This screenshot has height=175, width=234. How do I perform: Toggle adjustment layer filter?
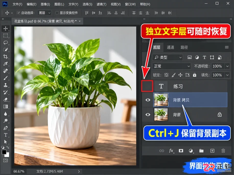[x=197, y=57]
